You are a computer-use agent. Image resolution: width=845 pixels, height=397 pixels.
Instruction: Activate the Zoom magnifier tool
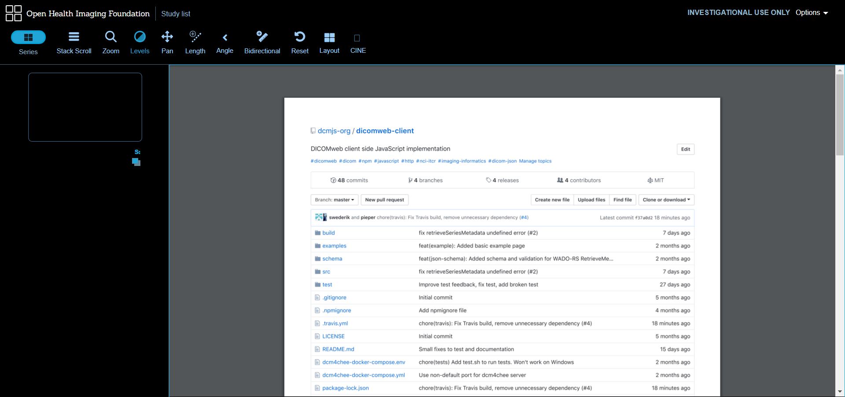(x=110, y=43)
